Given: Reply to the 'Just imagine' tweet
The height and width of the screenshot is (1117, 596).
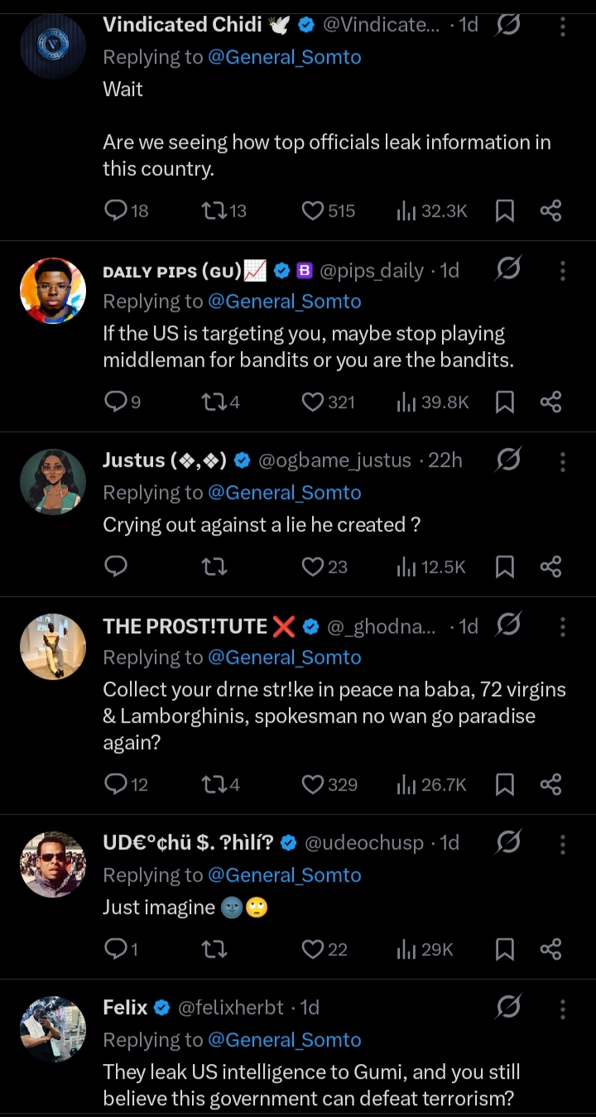Looking at the screenshot, I should point(116,949).
